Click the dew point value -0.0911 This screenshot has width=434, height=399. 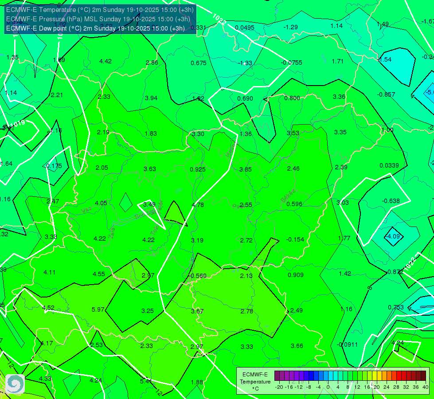(x=347, y=345)
